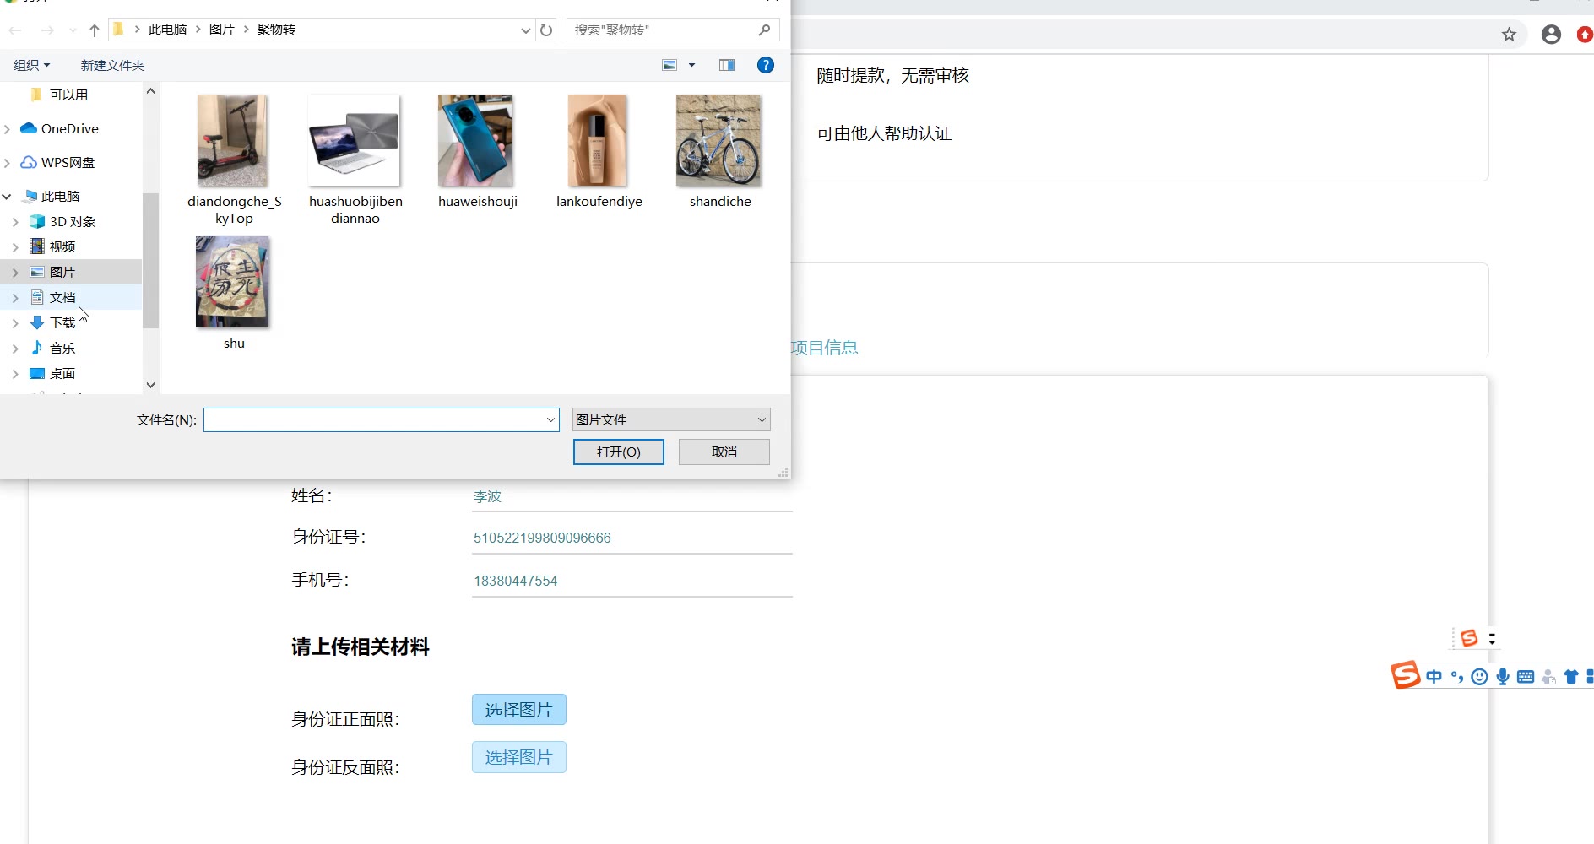Expand the 3D 对象 tree node
Screen dimensions: 1594x844
15,222
